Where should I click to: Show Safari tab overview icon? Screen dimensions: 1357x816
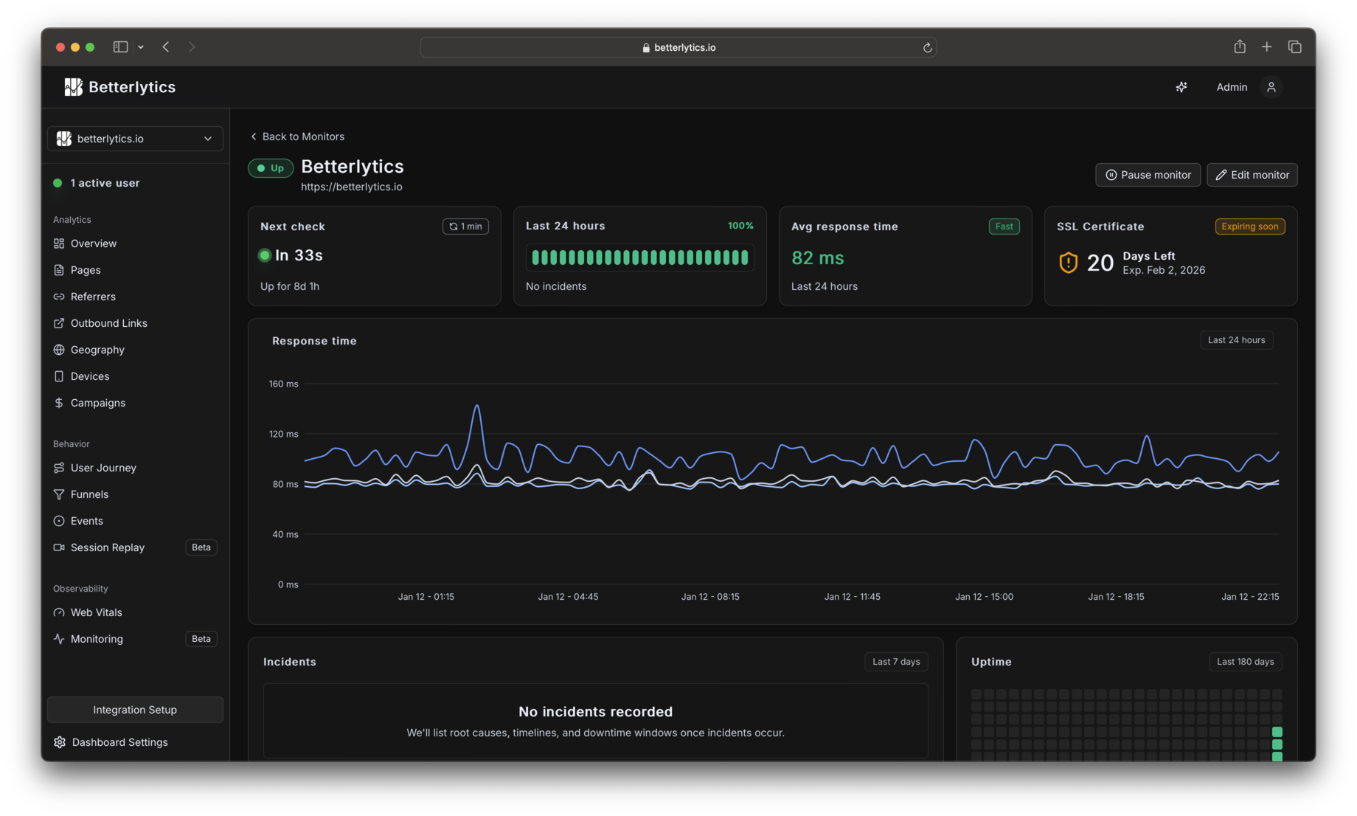(x=1294, y=46)
